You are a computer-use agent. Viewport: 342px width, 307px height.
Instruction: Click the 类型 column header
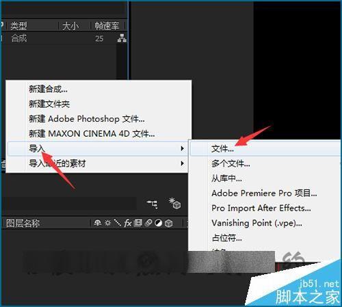coord(18,26)
